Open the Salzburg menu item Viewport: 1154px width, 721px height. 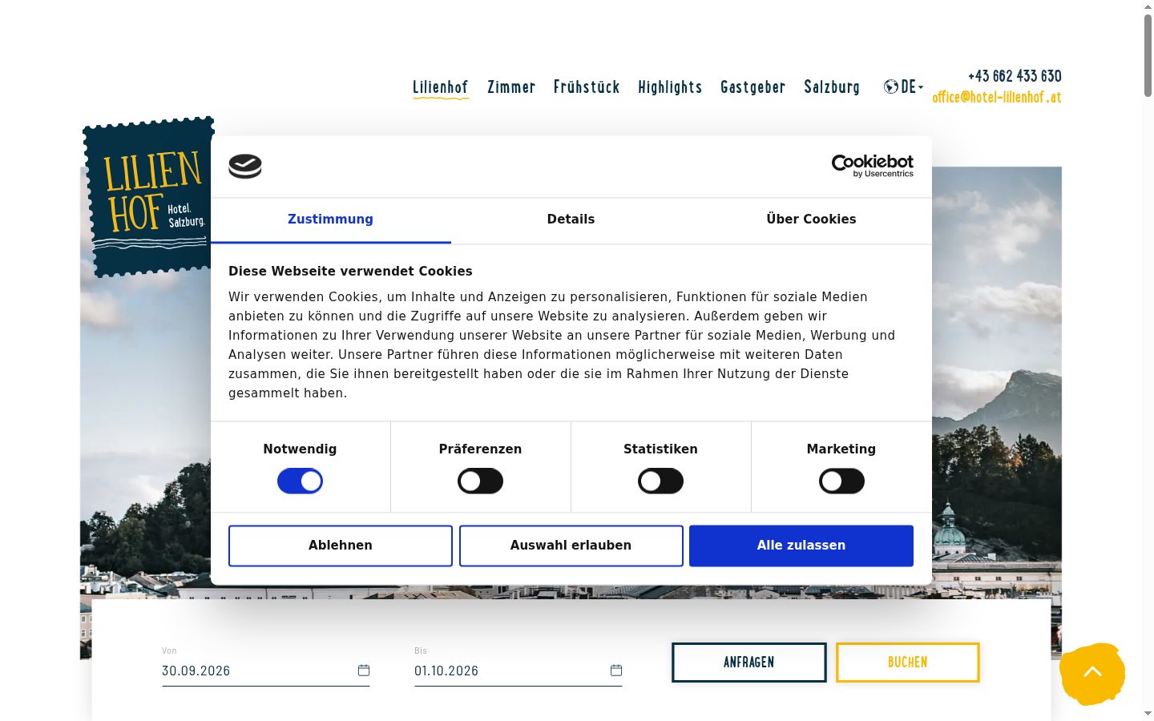(x=832, y=87)
